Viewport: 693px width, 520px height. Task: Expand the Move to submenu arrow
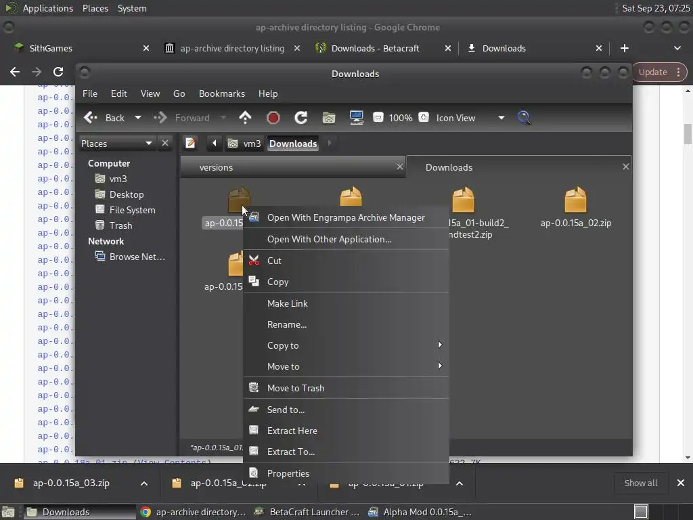tap(440, 366)
